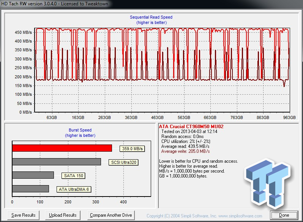Screen dimensions: 303x222
Task: Click the 263GB axis label
Action: point(104,117)
